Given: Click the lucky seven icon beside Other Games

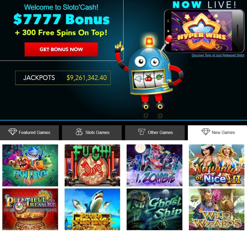Looking at the screenshot, I should [142, 132].
